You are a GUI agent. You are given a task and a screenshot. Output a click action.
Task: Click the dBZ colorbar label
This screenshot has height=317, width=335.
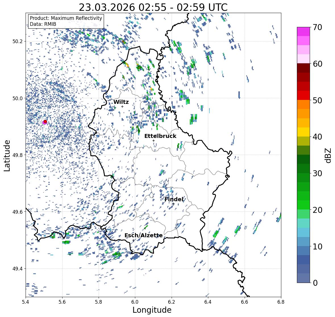click(328, 155)
